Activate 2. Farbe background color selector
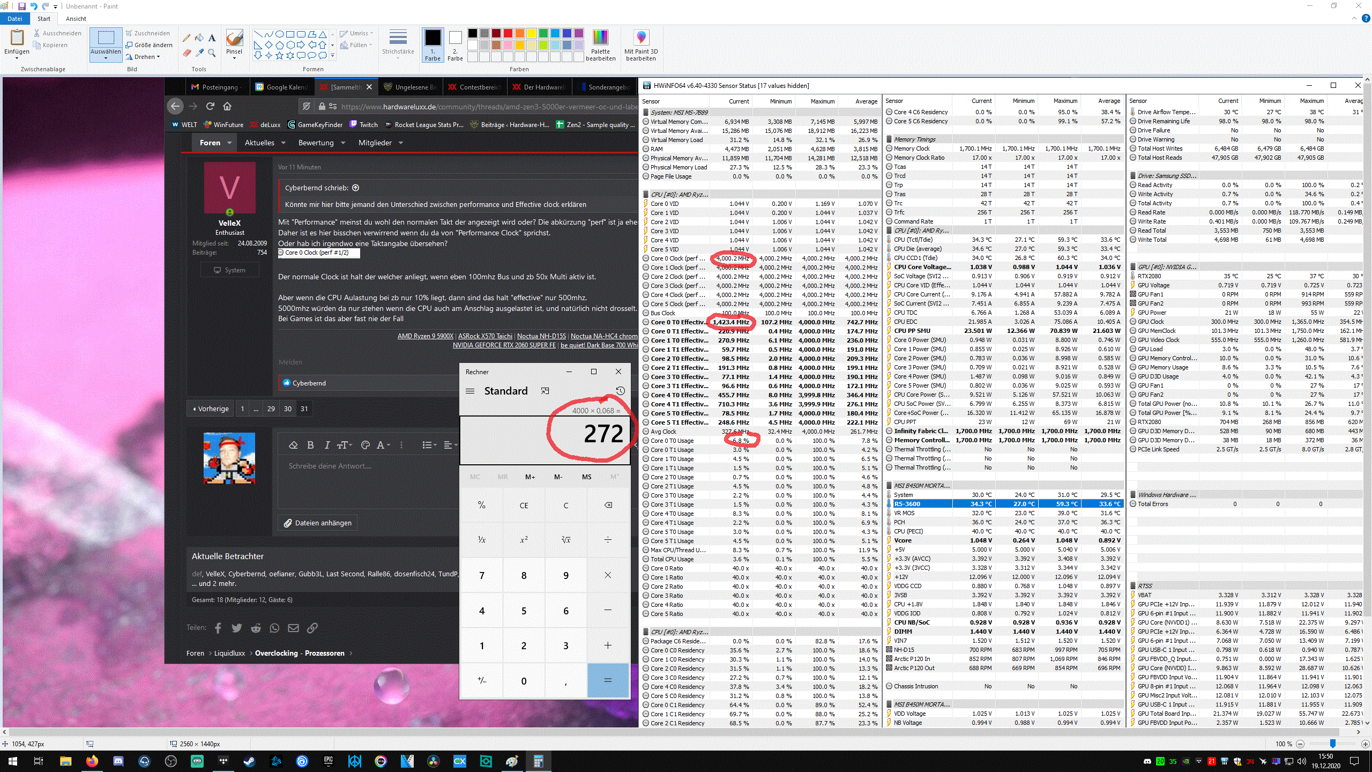 click(455, 45)
